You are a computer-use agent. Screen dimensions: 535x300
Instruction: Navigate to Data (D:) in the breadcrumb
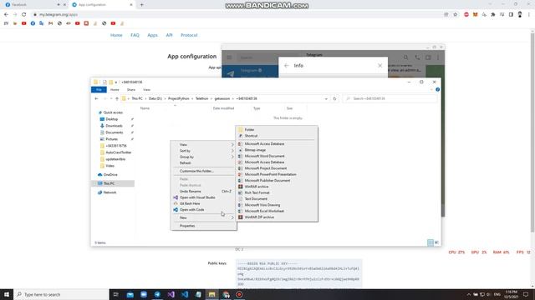(155, 98)
